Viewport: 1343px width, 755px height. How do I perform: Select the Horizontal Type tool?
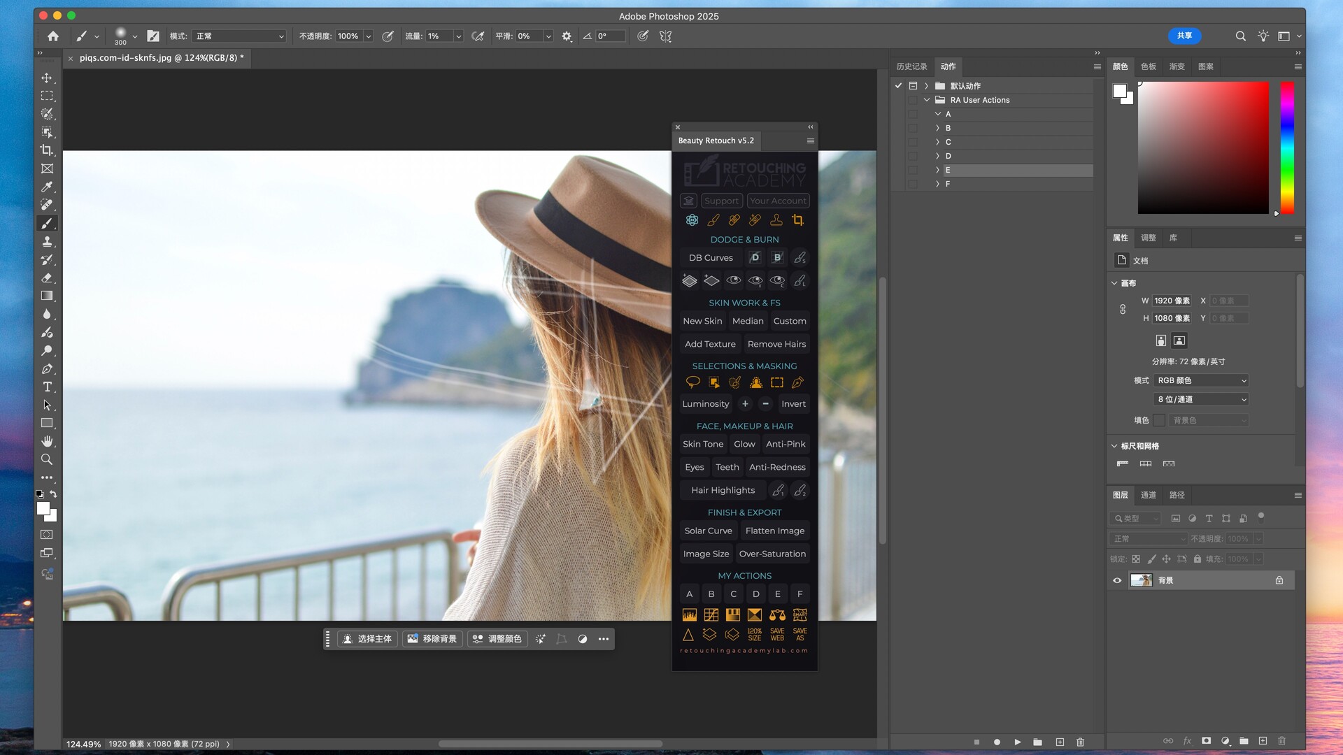(47, 387)
